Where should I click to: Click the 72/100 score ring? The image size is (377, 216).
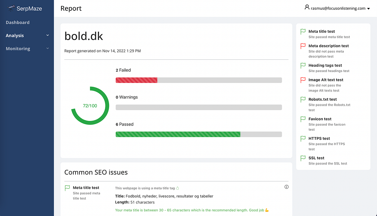[x=90, y=105]
